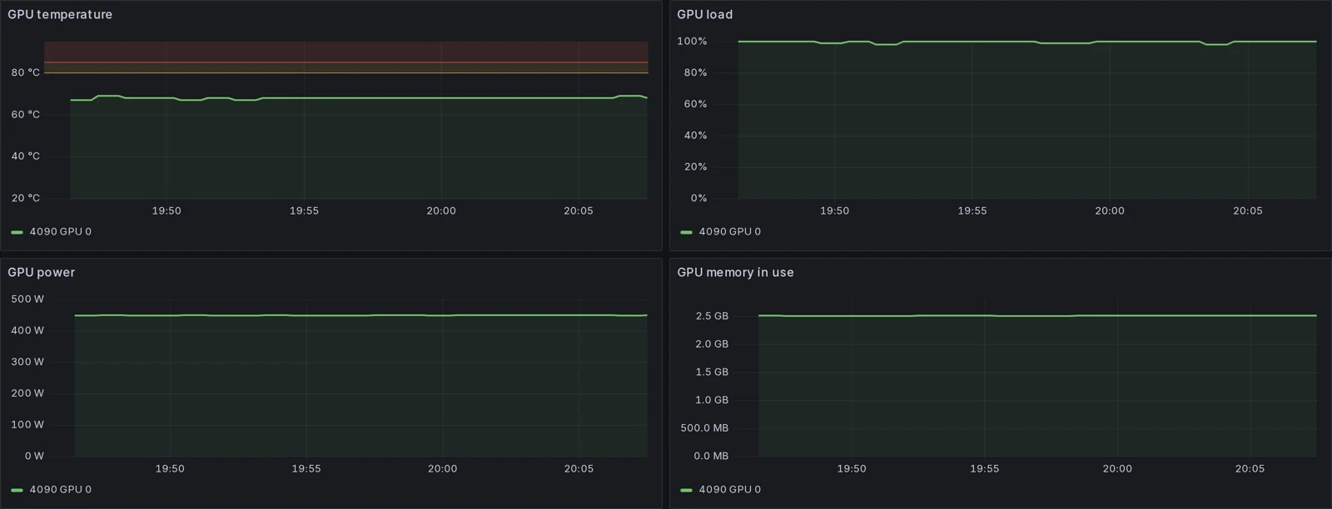Click 1.0 GB axis label in memory chart

tap(712, 400)
